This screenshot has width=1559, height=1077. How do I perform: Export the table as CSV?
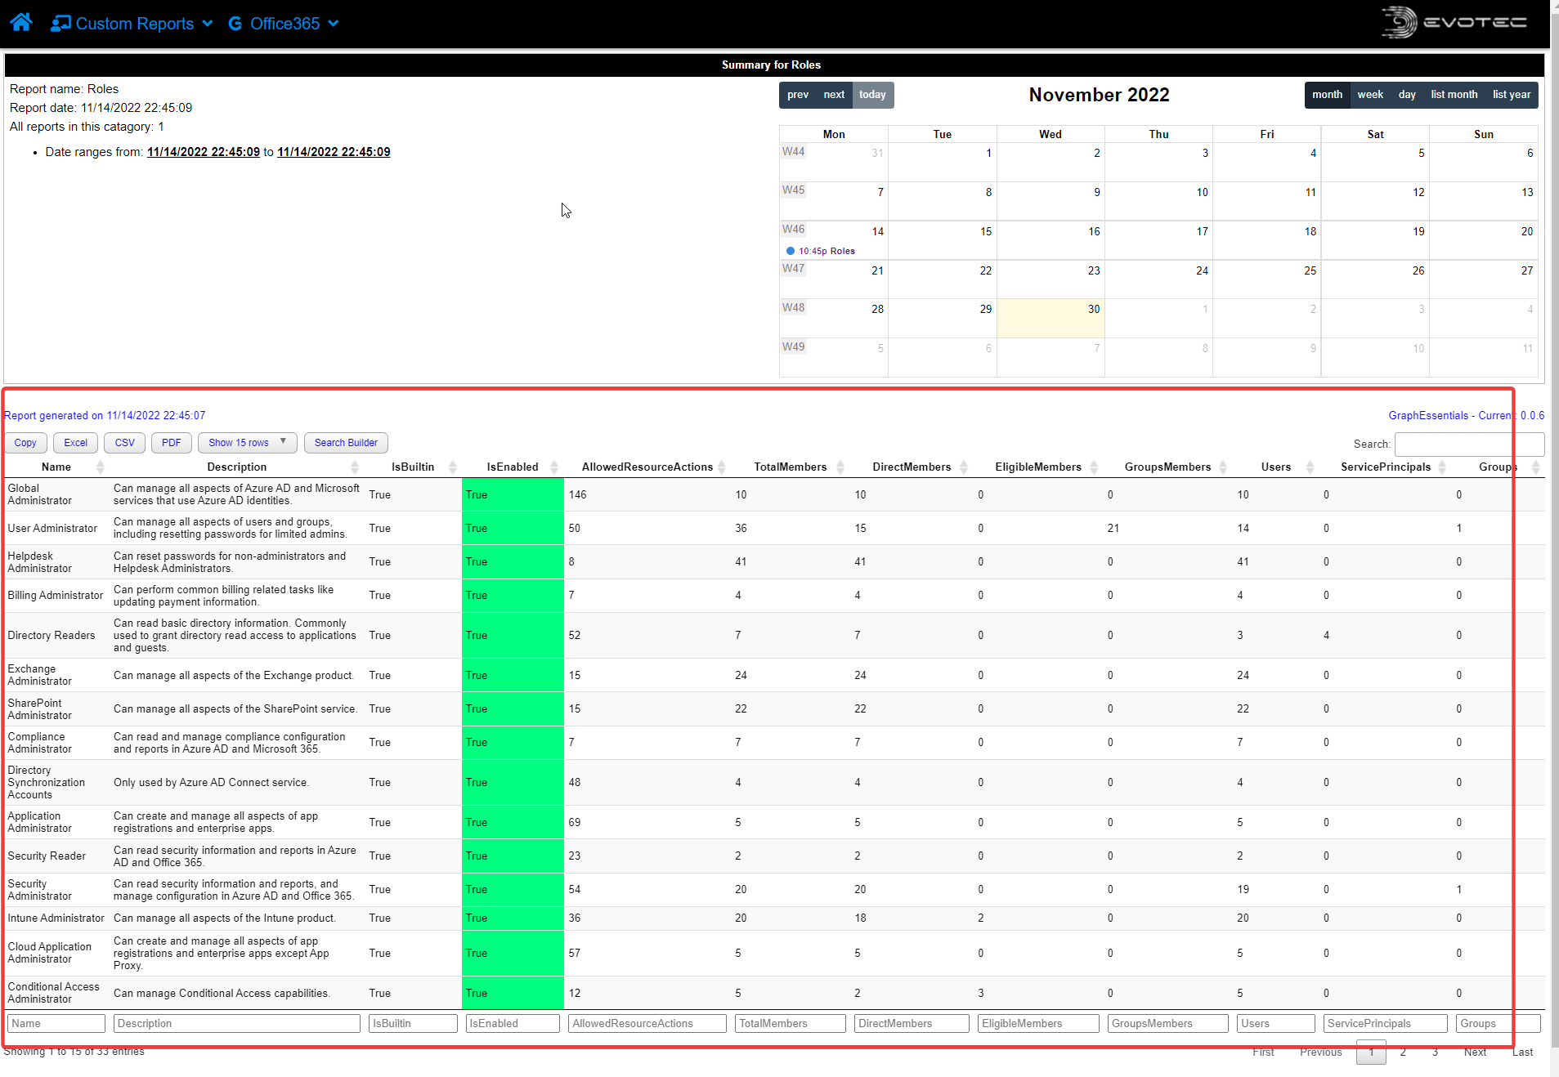pyautogui.click(x=125, y=443)
